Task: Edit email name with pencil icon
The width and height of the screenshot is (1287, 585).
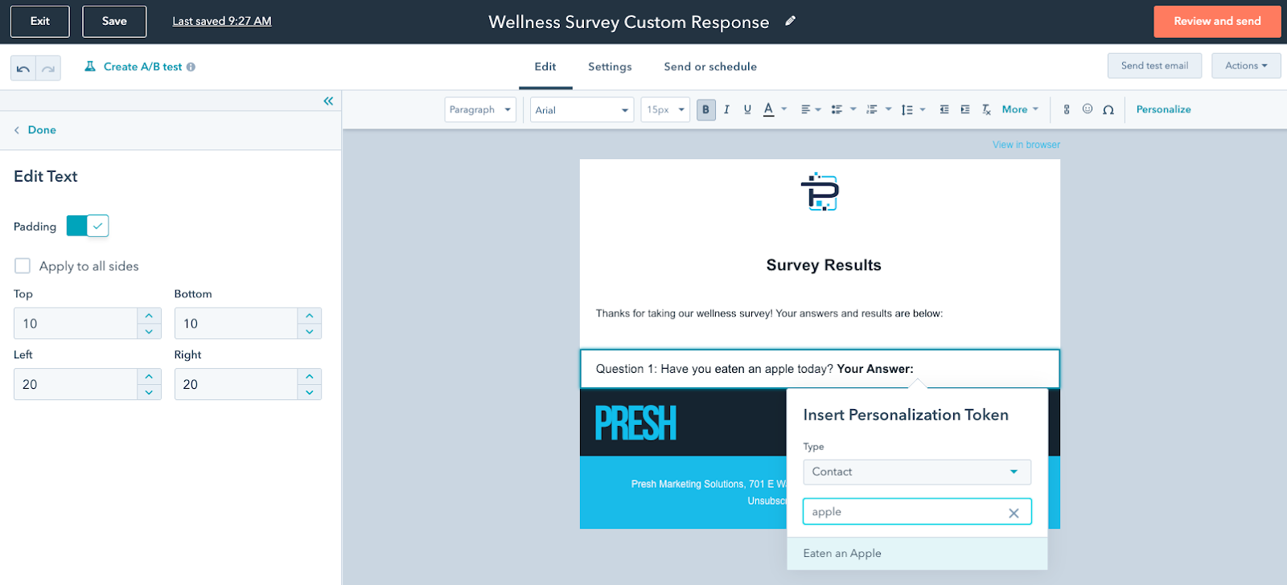Action: (790, 22)
